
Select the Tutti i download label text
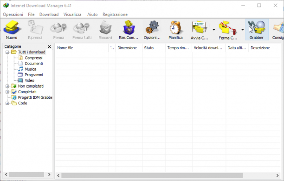coord(32,52)
